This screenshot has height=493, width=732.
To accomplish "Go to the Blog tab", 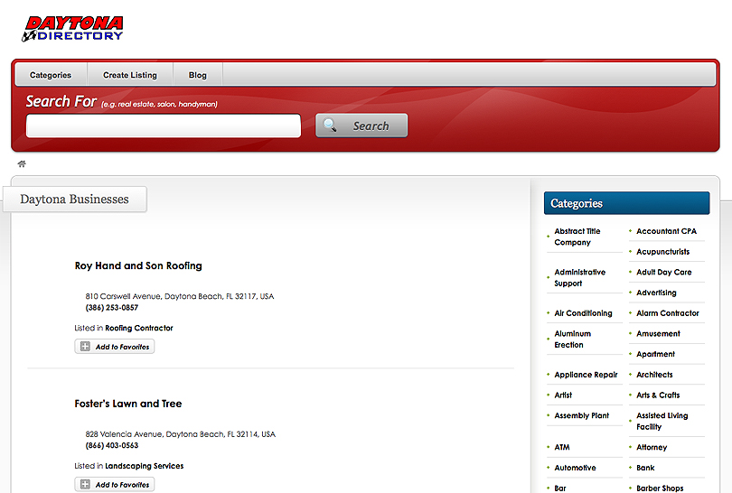I will [x=197, y=75].
